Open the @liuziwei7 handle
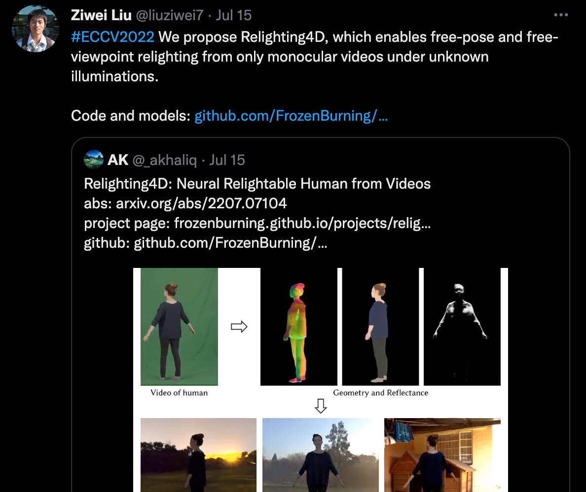This screenshot has height=492, width=586. click(169, 15)
